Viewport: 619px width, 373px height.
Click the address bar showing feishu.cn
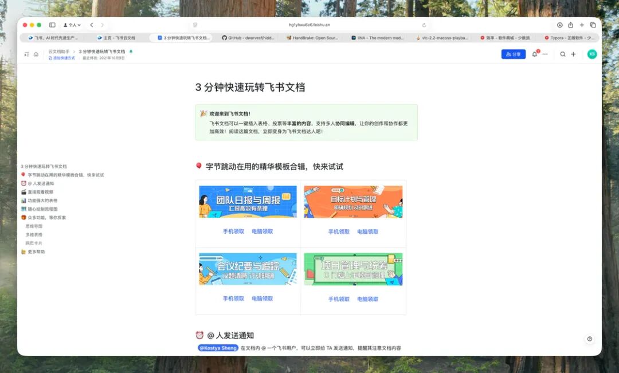[x=309, y=25]
